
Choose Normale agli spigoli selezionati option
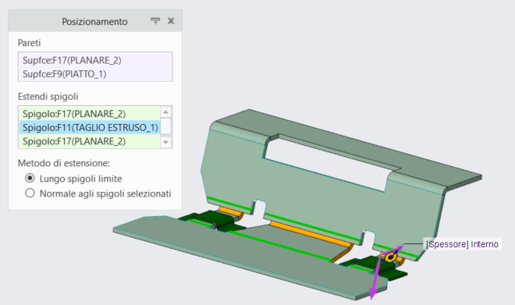(x=98, y=193)
